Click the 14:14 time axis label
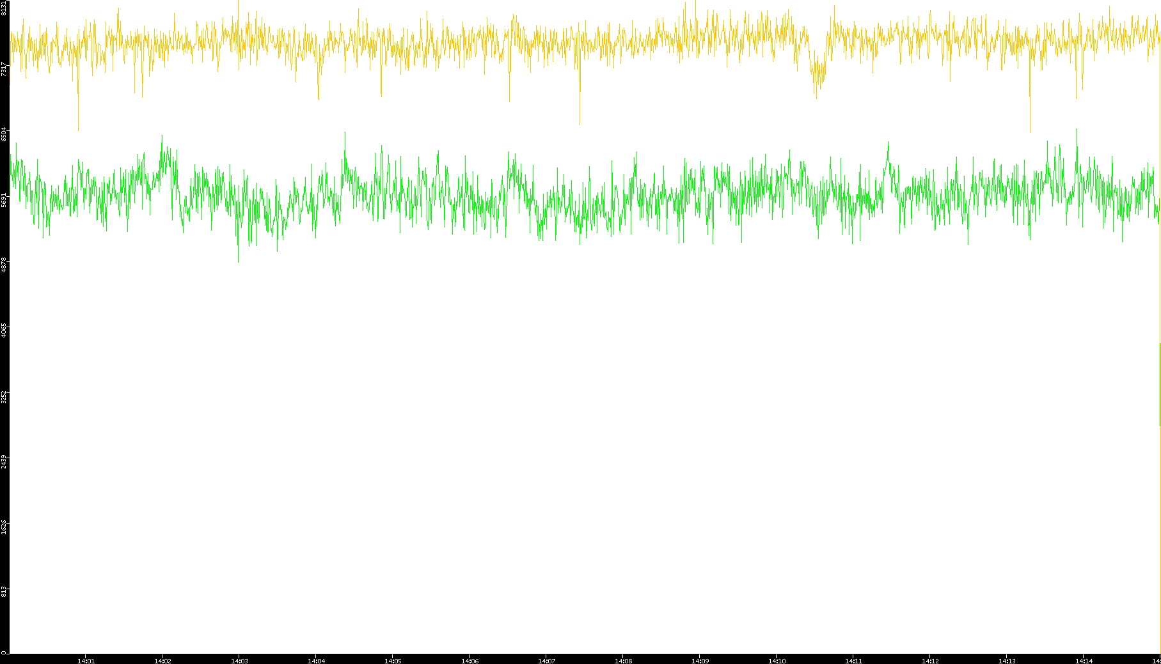Viewport: 1161px width, 664px height. (1084, 661)
